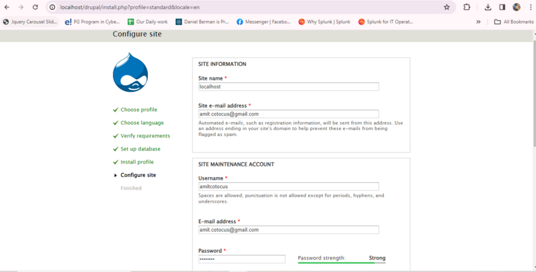The width and height of the screenshot is (536, 272).
Task: Click the SITE MAINTENANCE ACCOUNT heading
Action: pos(236,164)
